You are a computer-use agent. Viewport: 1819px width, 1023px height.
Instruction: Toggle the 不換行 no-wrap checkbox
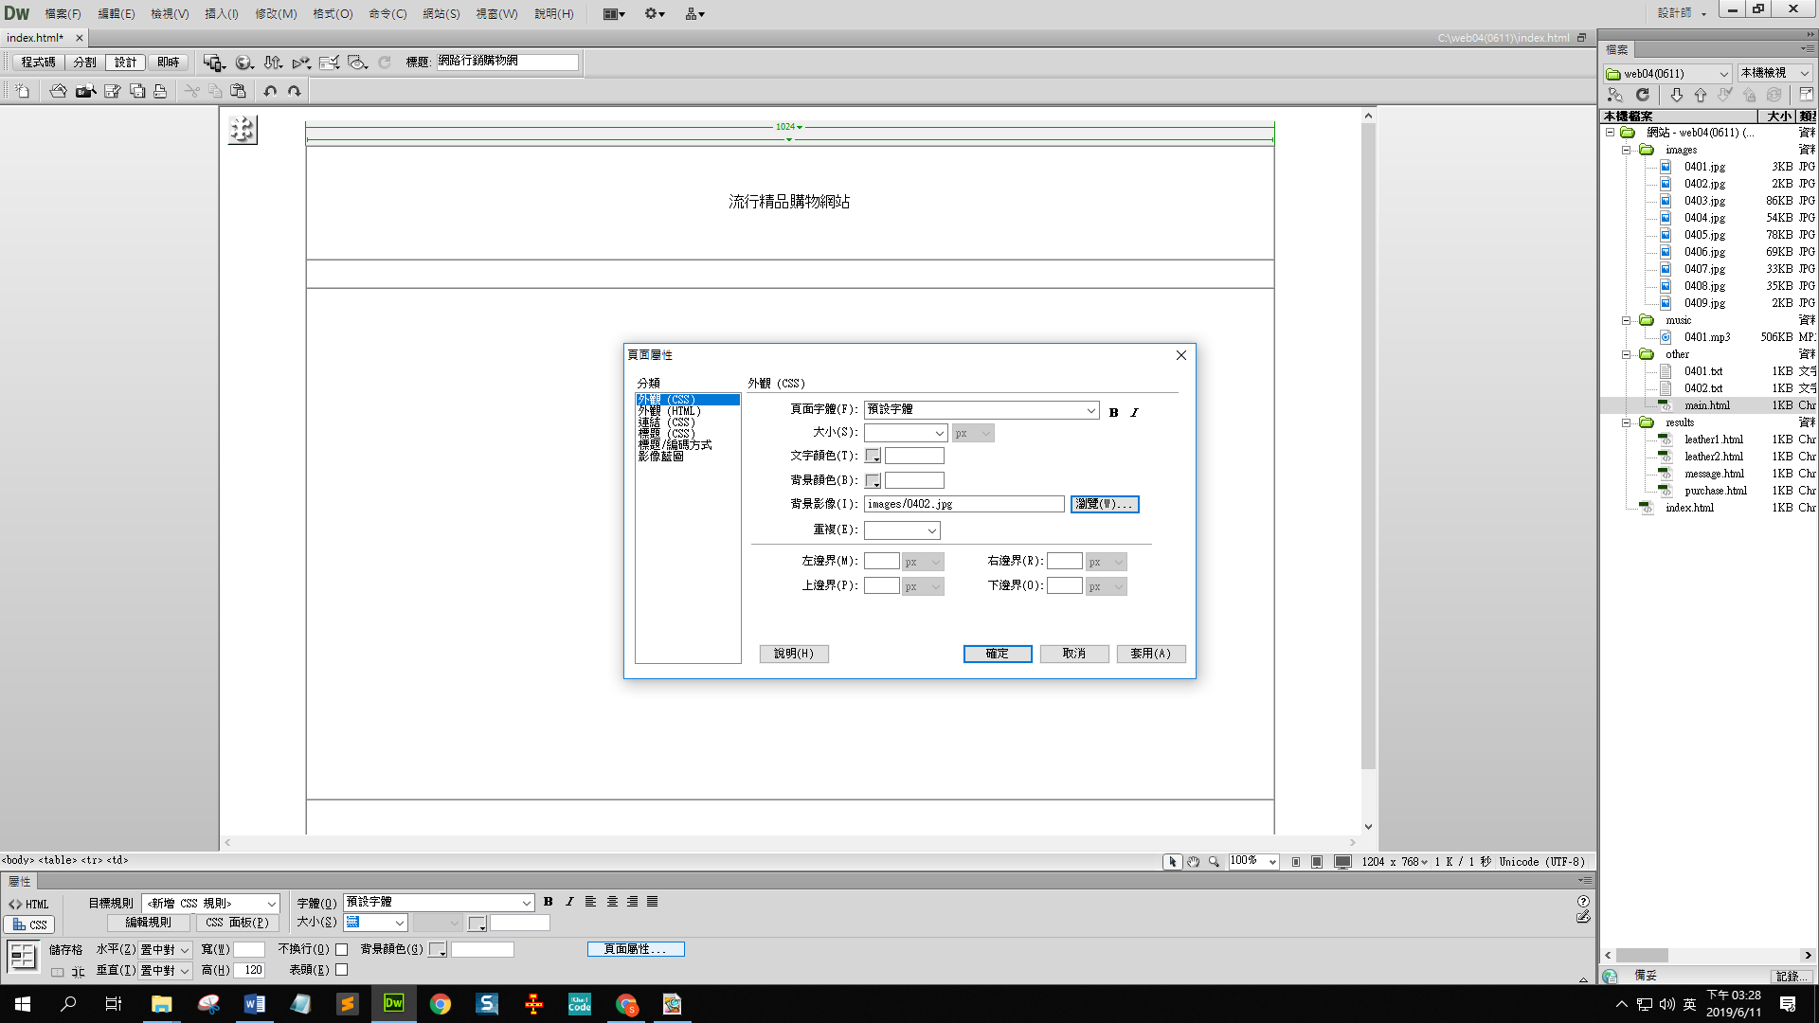[x=342, y=949]
